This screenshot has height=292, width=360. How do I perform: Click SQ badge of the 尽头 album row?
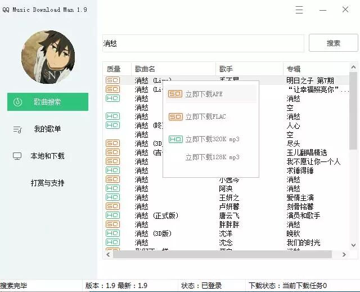pos(112,143)
